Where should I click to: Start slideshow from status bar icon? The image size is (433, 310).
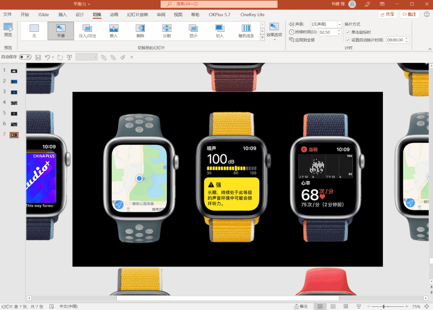(359, 306)
